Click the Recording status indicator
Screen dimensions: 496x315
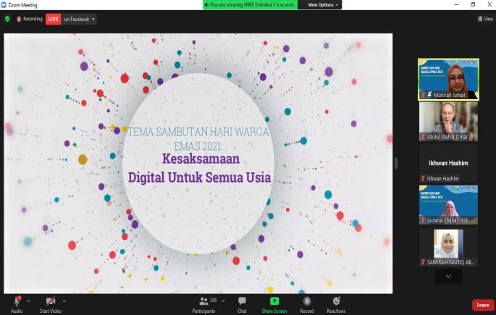(29, 19)
